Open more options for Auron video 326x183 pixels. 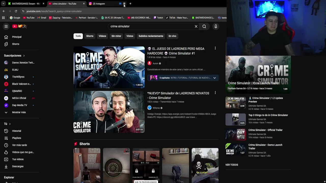point(215,48)
